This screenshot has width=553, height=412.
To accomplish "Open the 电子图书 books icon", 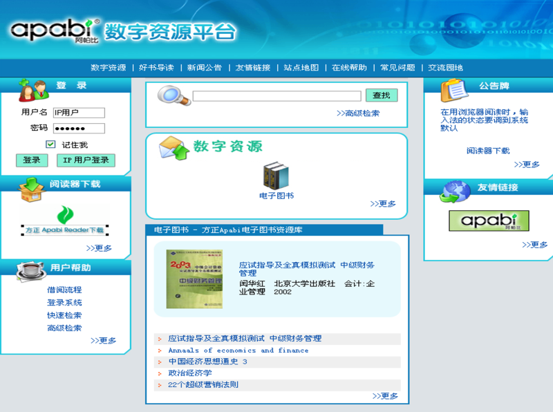I will [x=276, y=176].
